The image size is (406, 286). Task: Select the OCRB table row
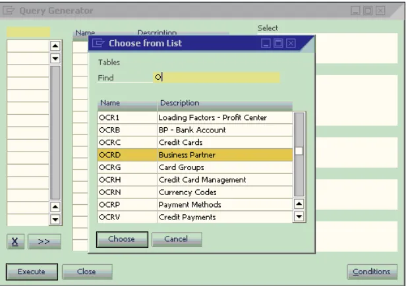(x=195, y=130)
